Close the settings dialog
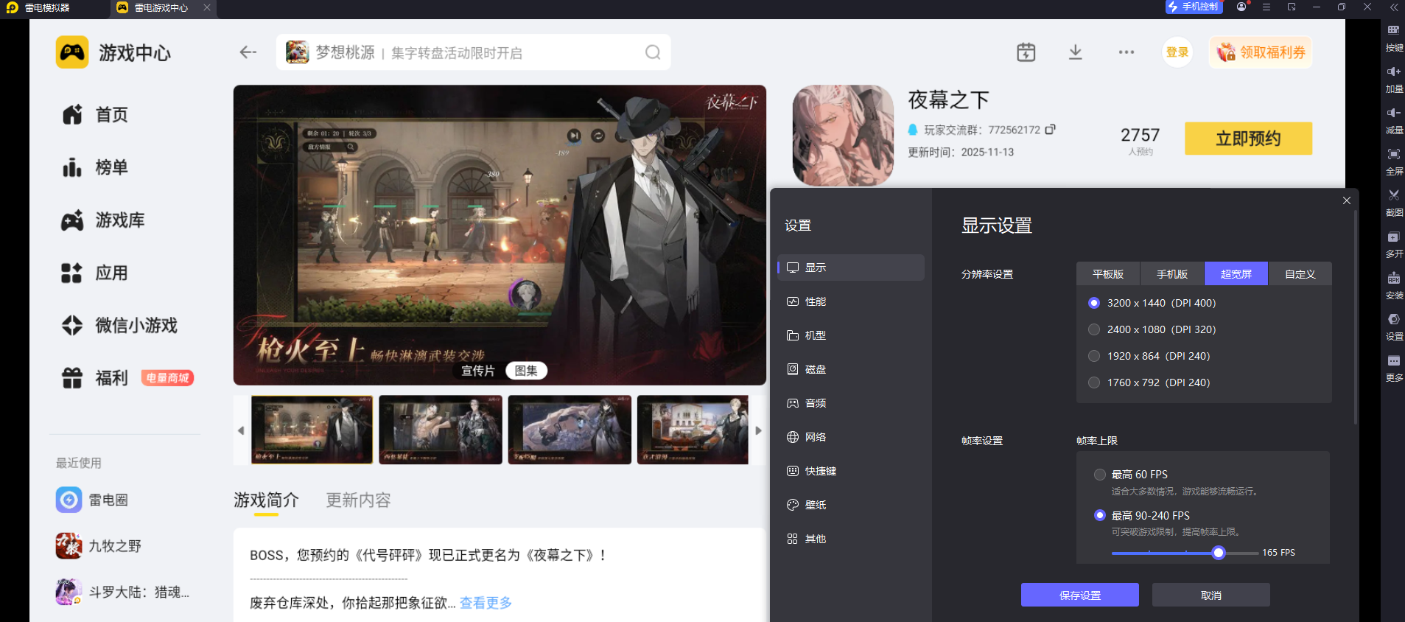 click(1347, 200)
